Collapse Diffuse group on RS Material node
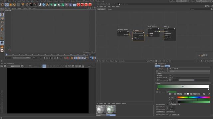This screenshot has width=213, height=119. tap(149, 33)
